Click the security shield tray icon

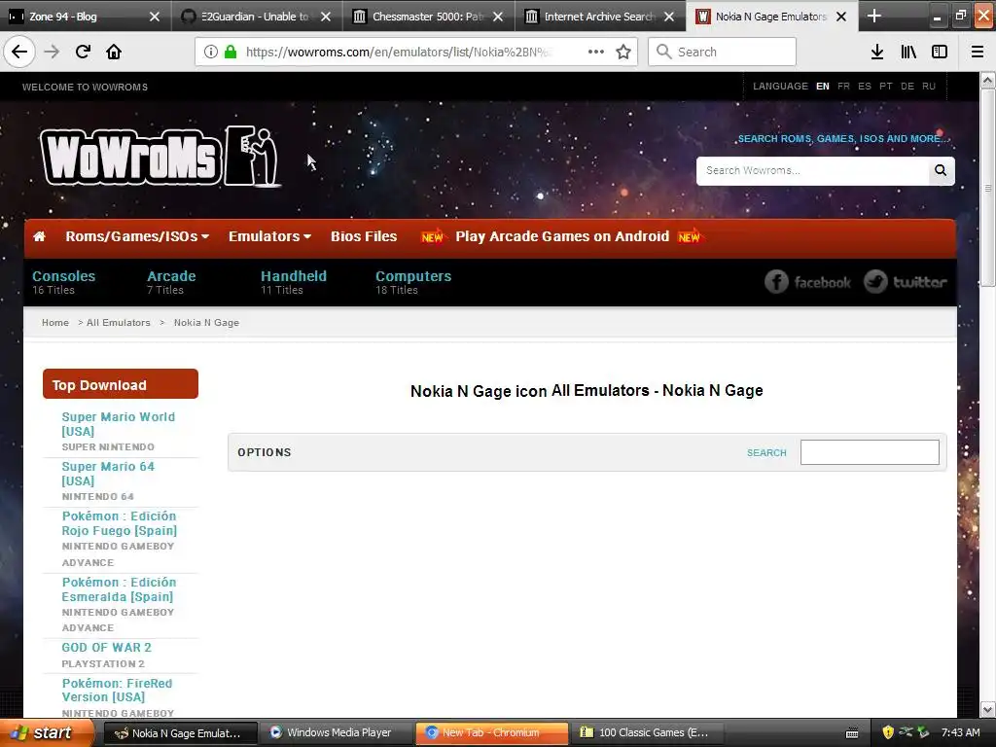click(888, 732)
